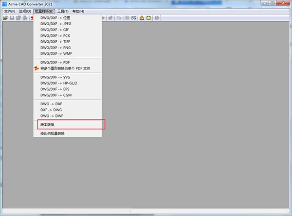The height and width of the screenshot is (216, 292).
Task: Choose DWG -> DXF batch conversion
Action: (x=68, y=104)
